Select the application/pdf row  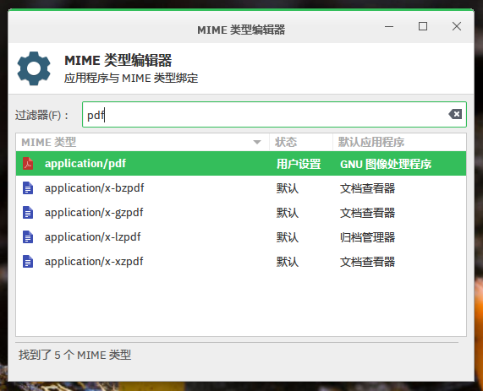[x=241, y=163]
